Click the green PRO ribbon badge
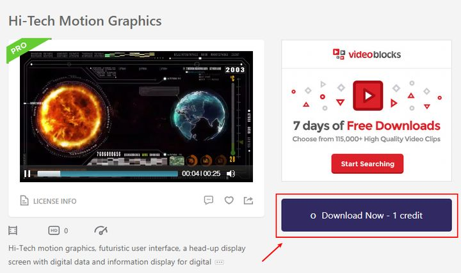 pos(24,49)
